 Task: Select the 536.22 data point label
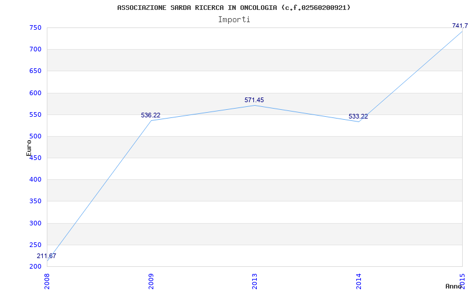pos(150,115)
